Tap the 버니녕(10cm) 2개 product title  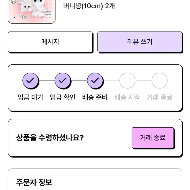[x=89, y=6]
